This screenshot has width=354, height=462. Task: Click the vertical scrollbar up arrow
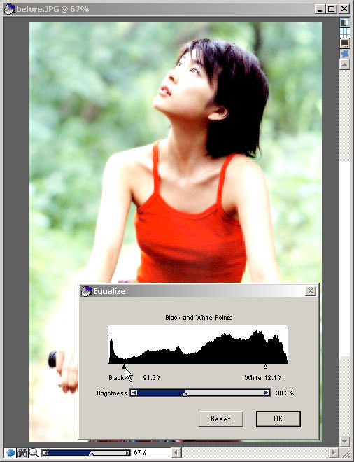[x=344, y=64]
